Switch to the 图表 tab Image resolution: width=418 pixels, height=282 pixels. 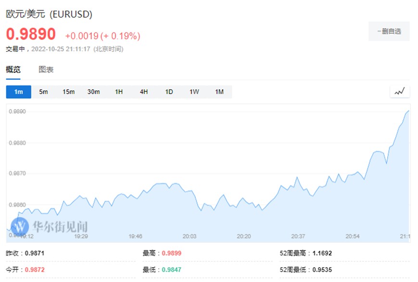click(46, 70)
